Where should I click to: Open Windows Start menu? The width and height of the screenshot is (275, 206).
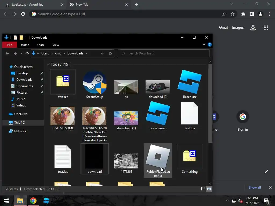point(6,201)
